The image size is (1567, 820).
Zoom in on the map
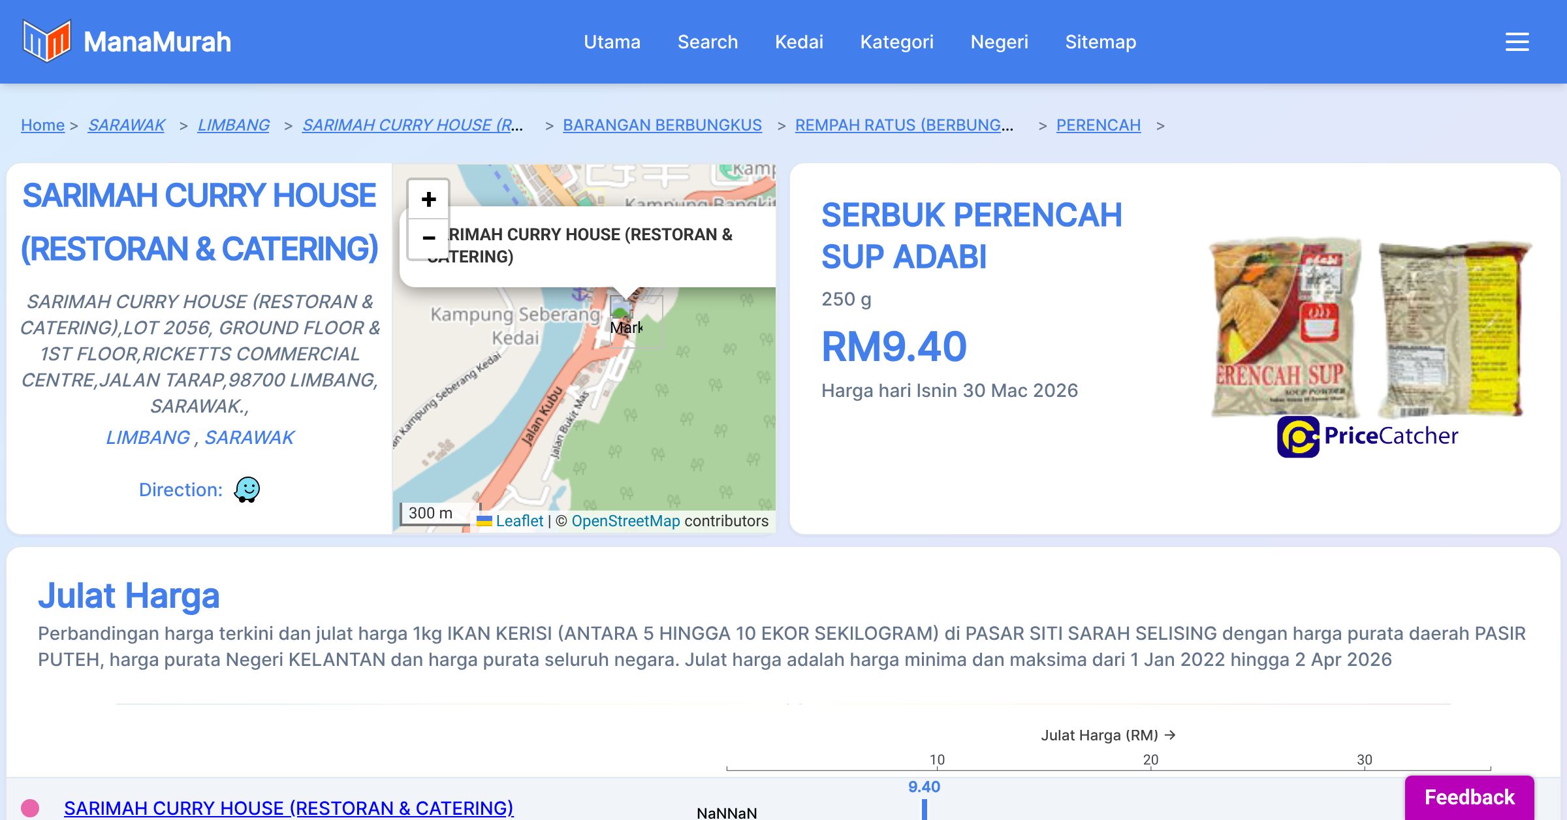pos(428,199)
